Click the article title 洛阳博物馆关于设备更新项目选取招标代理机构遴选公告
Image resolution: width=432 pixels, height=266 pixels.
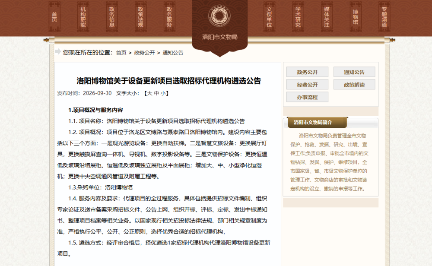(168, 81)
